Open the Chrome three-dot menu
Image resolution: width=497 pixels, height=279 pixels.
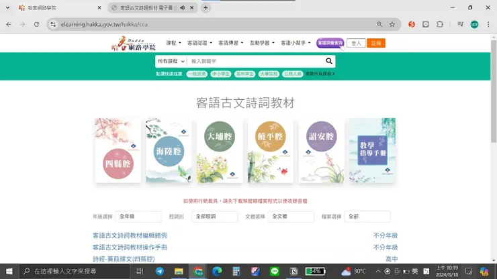[488, 24]
